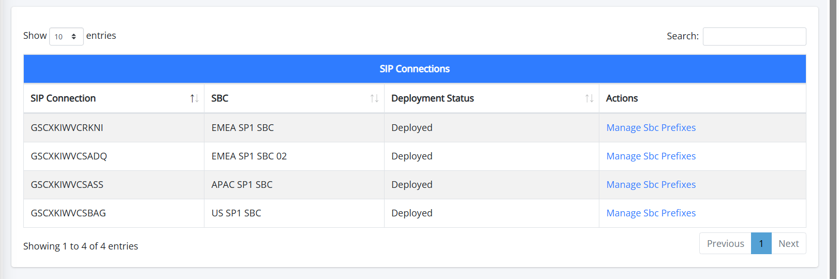Open the Show entries count dropdown
The image size is (839, 279).
pos(66,36)
